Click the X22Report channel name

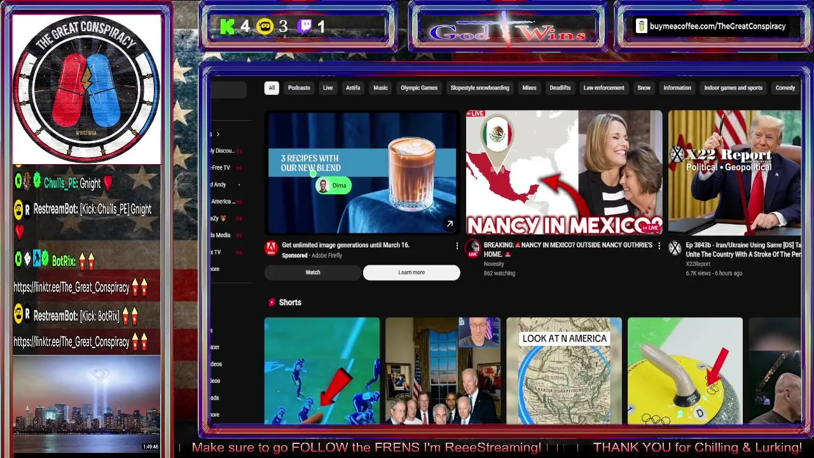(x=698, y=264)
